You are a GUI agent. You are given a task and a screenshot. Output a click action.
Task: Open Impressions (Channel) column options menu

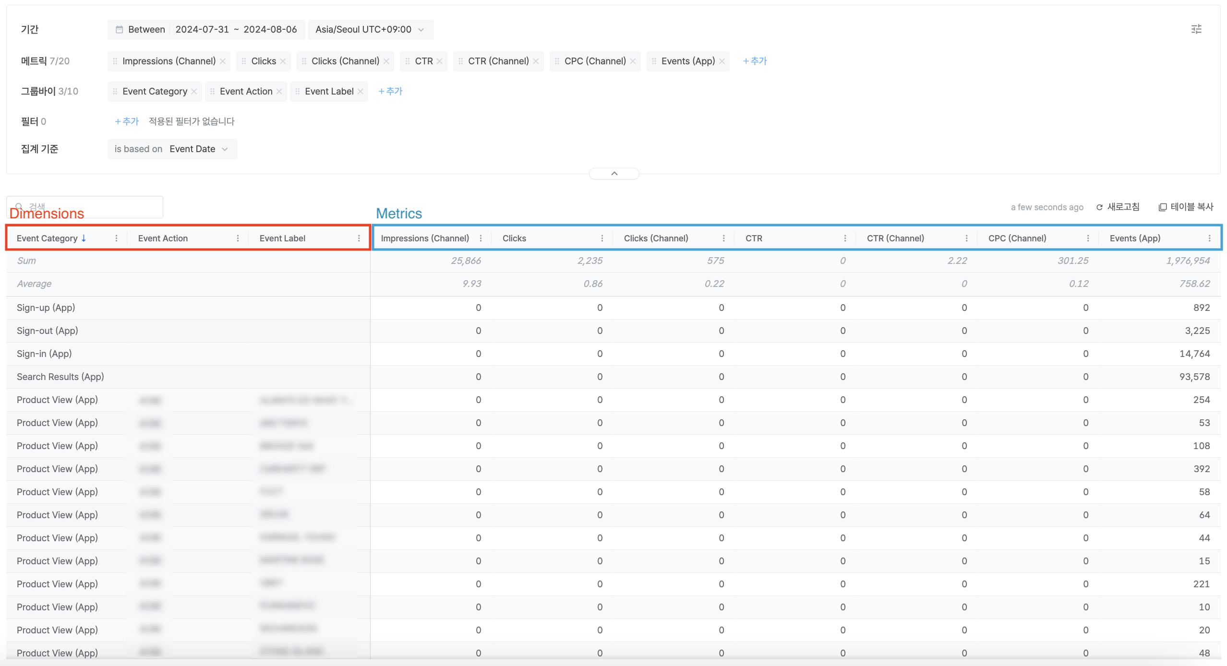coord(481,238)
